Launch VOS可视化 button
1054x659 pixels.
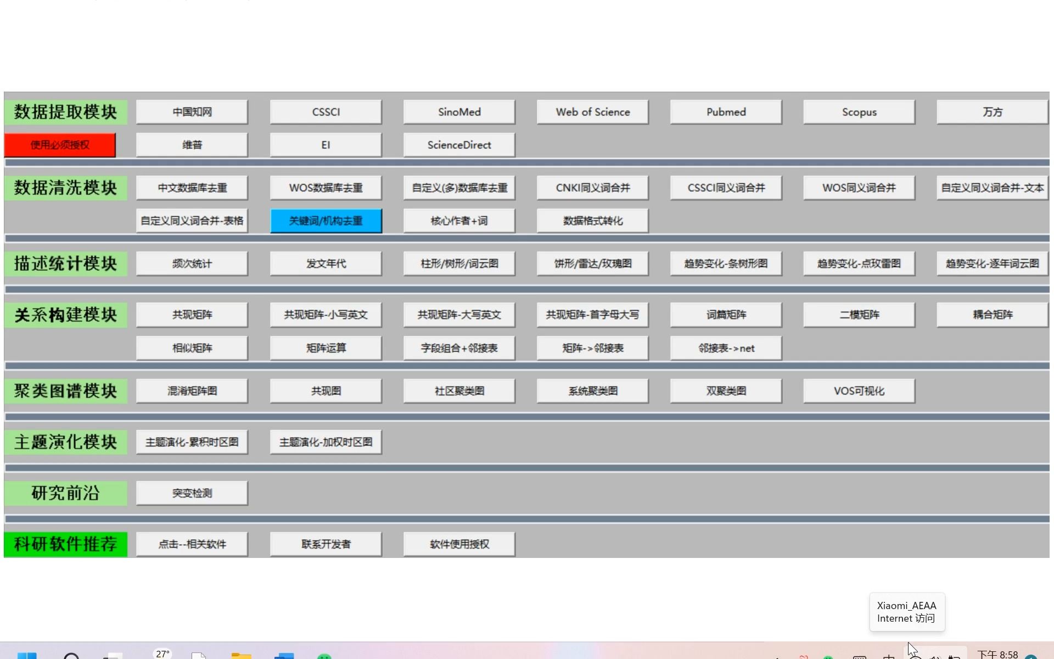(860, 391)
